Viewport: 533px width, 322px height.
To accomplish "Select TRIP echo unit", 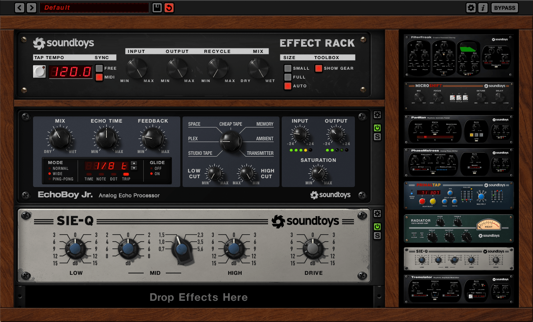I will coord(126,177).
